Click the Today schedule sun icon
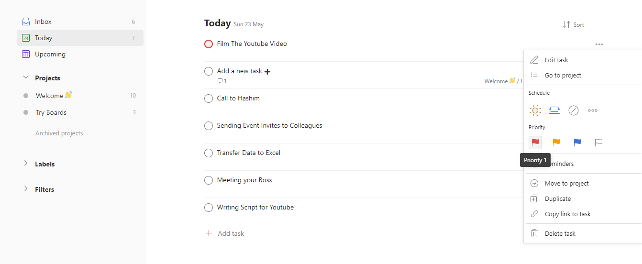642x264 pixels. coord(535,110)
